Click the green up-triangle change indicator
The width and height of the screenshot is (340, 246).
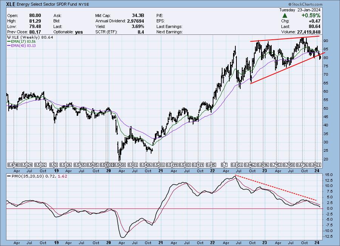285,16
